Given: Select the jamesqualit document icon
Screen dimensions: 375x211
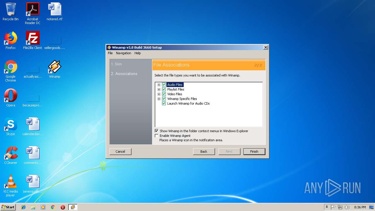Looking at the screenshot, I should (33, 184).
